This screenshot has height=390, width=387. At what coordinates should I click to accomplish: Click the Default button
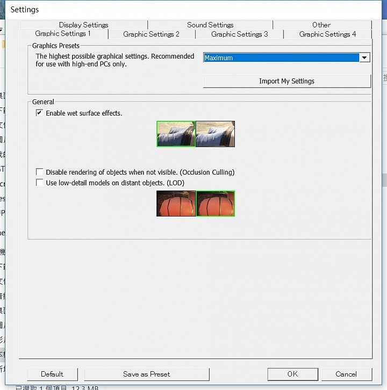click(x=52, y=374)
